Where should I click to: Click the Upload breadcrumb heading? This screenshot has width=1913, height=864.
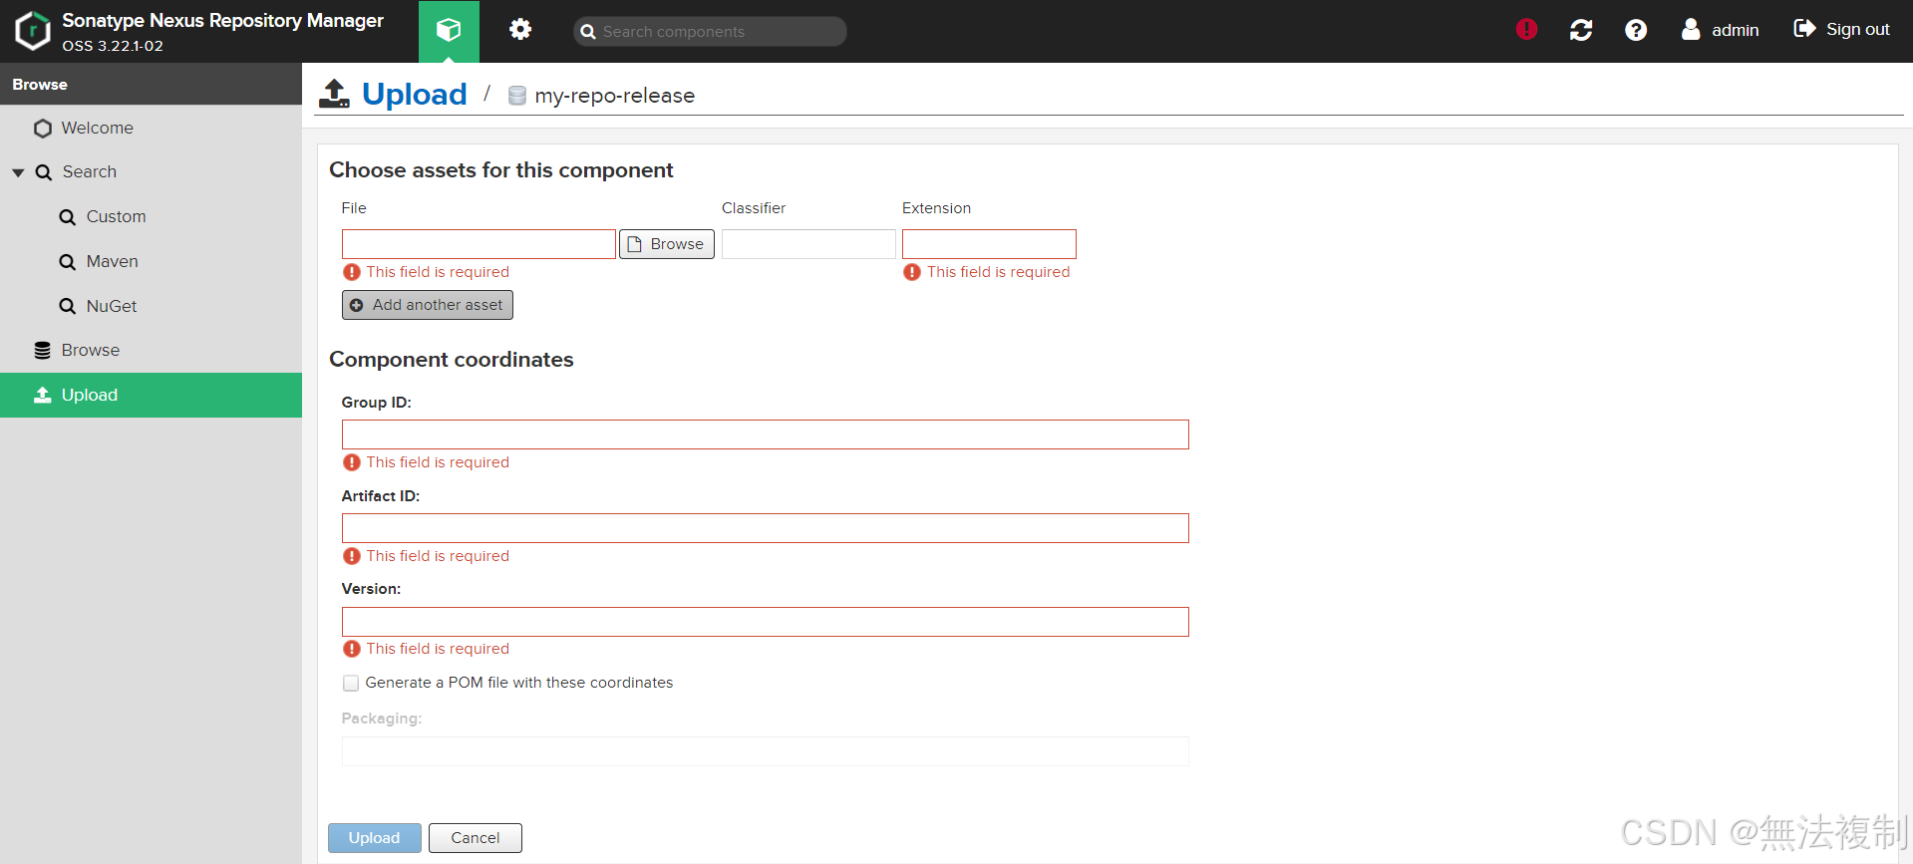click(414, 94)
